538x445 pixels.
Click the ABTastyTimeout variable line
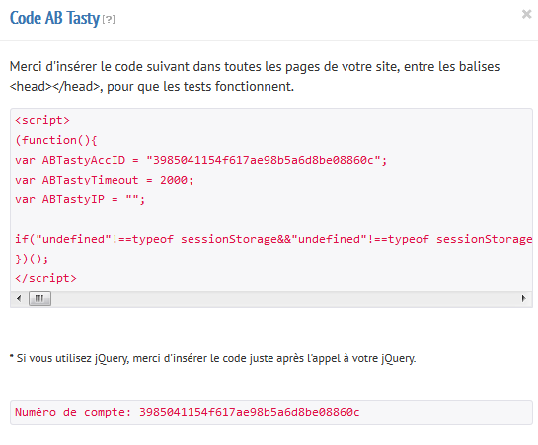[x=105, y=180]
